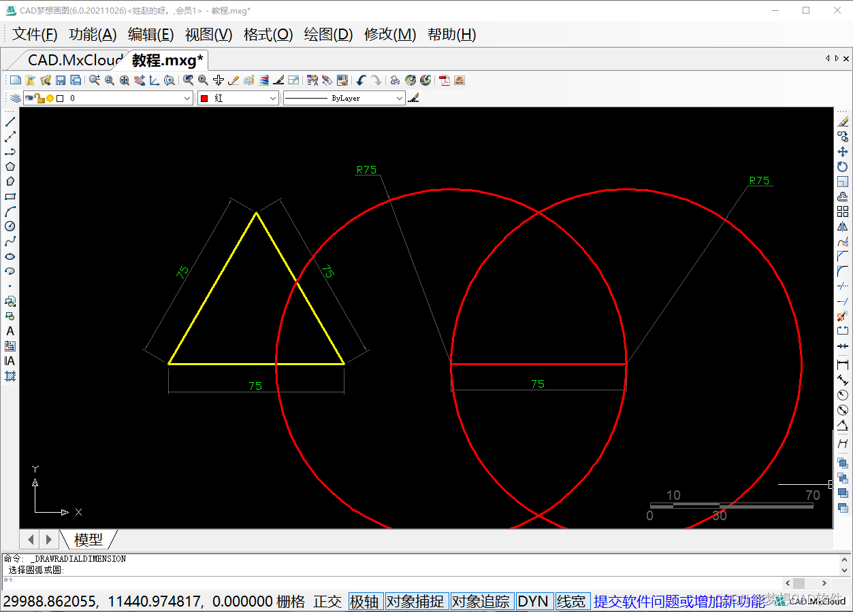Open the ByLayer linetype dropdown
The width and height of the screenshot is (853, 612).
click(344, 99)
